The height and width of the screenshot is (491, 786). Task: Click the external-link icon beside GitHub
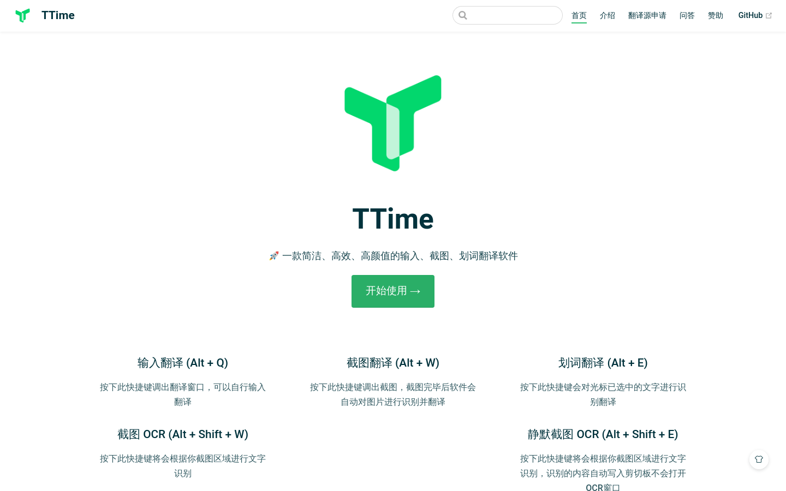769,16
